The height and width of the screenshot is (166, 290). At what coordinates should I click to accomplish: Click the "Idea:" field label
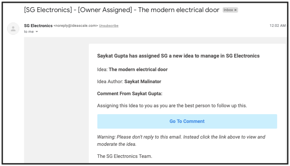point(102,70)
